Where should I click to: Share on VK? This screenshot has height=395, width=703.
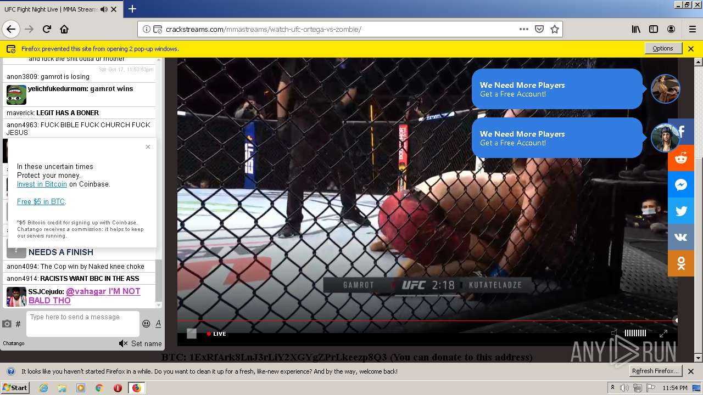[681, 238]
